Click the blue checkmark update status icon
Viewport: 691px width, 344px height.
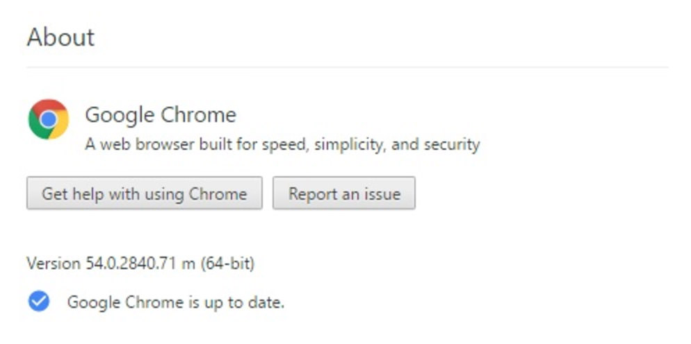coord(39,301)
